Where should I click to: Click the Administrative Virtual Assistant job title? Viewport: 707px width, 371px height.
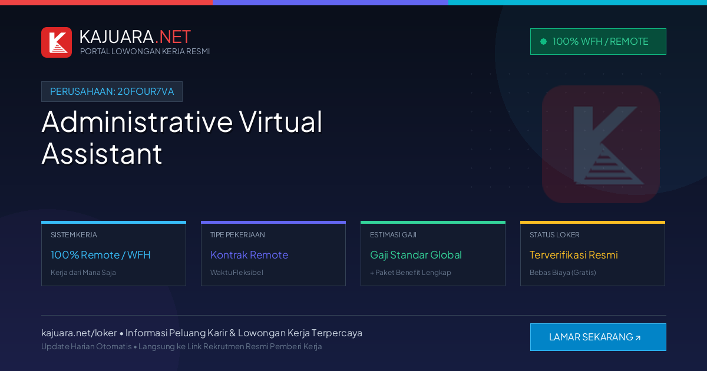182,138
